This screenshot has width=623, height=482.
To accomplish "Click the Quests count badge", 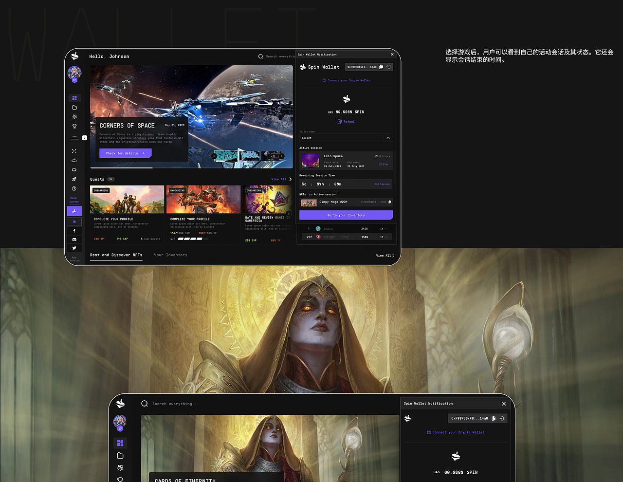I will tap(110, 179).
